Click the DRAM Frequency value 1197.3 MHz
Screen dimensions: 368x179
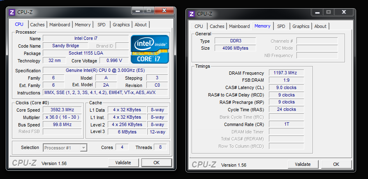click(x=287, y=73)
